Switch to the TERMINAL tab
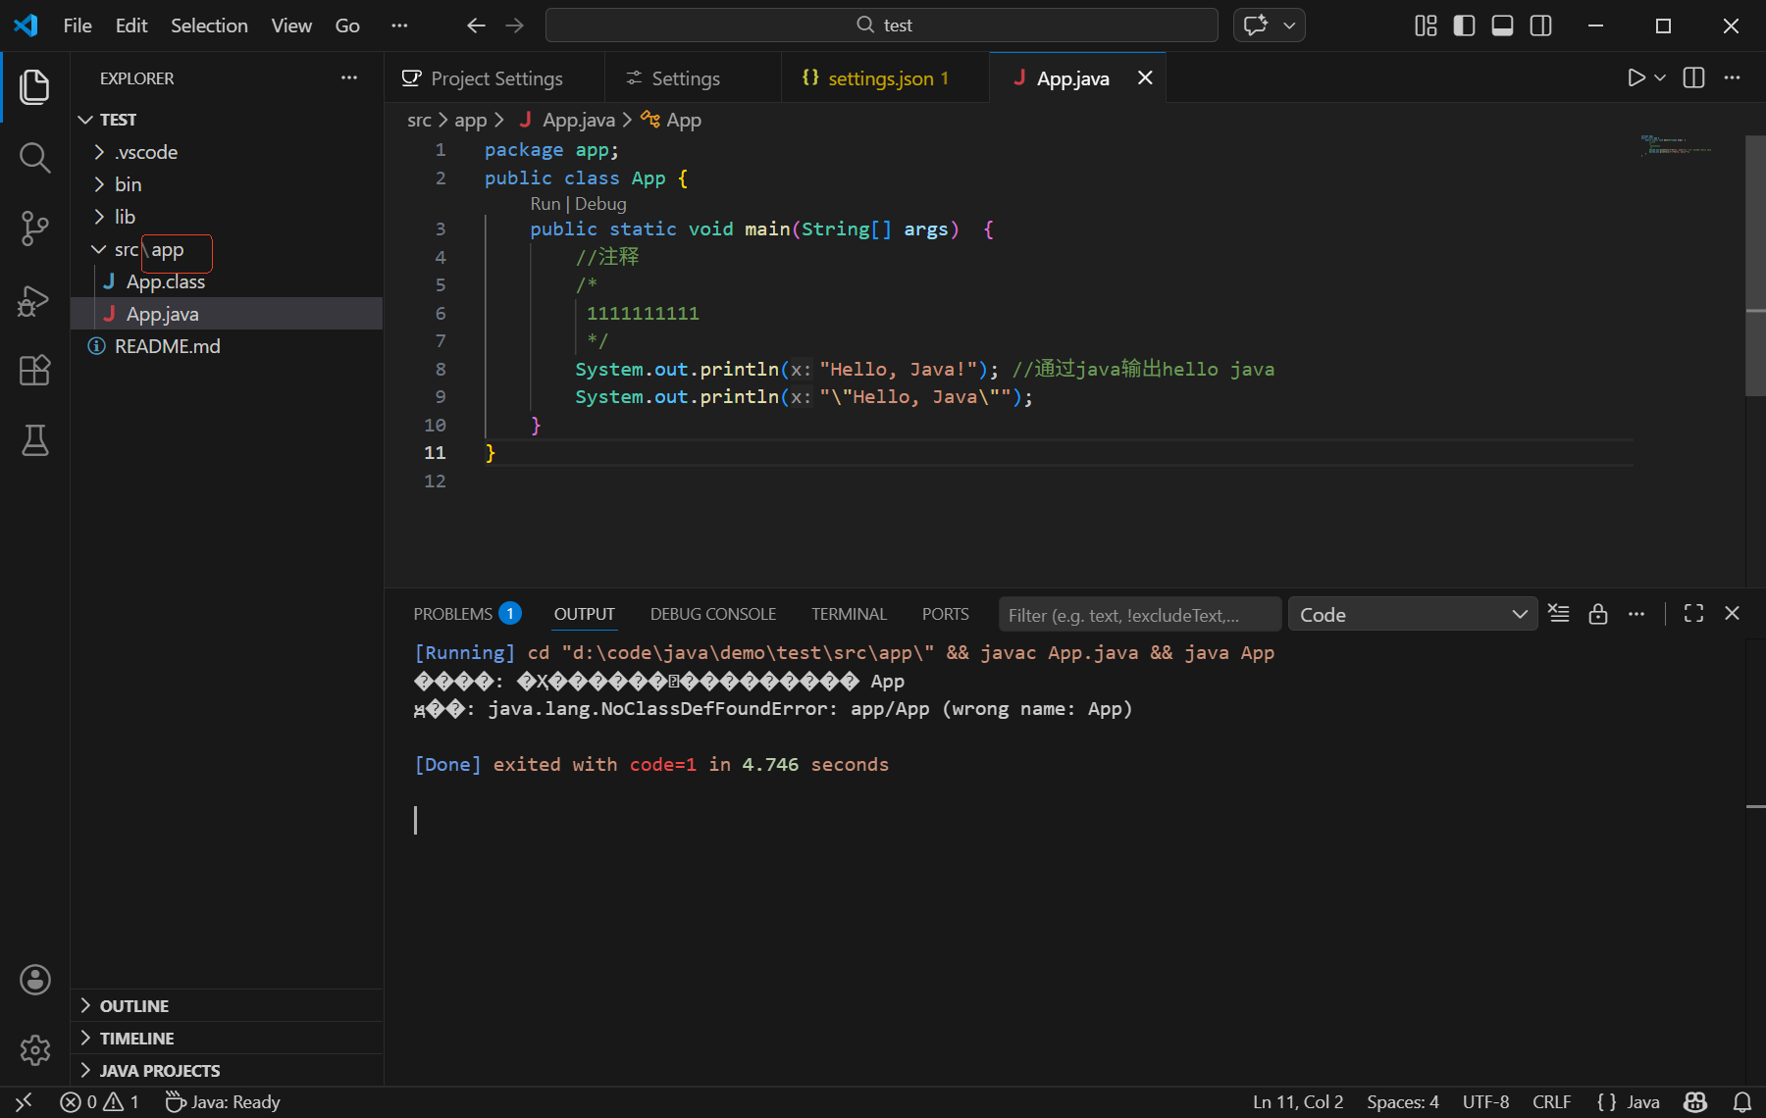 tap(849, 614)
